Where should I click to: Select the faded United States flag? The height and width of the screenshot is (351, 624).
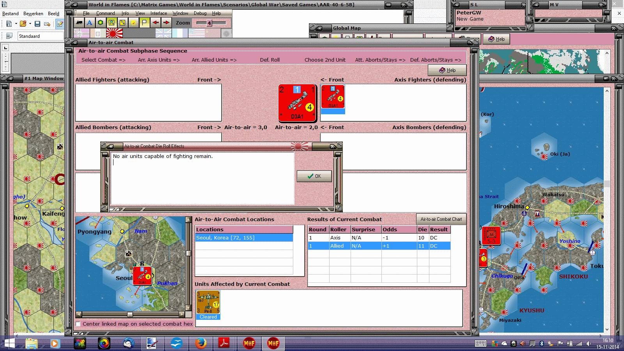[x=197, y=34]
